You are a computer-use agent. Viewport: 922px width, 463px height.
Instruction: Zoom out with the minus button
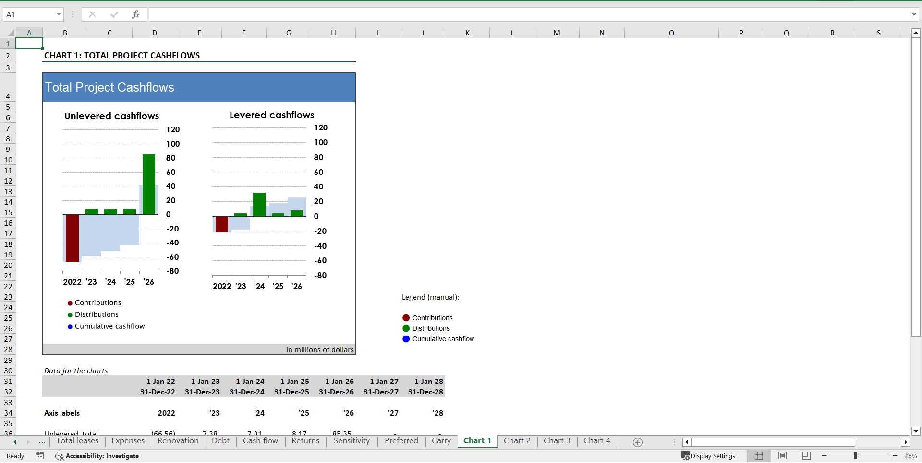coord(825,456)
